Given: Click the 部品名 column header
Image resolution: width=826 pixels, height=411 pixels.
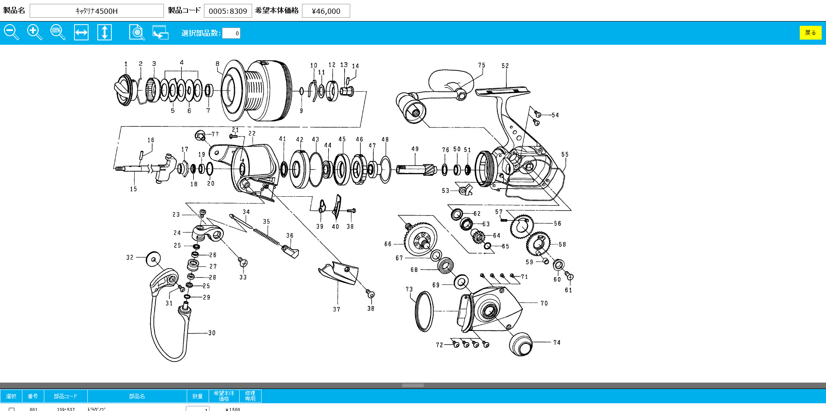Looking at the screenshot, I should (x=137, y=396).
